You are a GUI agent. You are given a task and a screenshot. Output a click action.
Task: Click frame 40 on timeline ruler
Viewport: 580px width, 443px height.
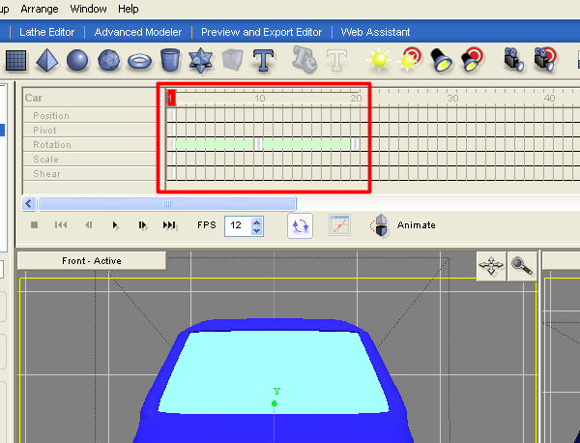click(549, 98)
